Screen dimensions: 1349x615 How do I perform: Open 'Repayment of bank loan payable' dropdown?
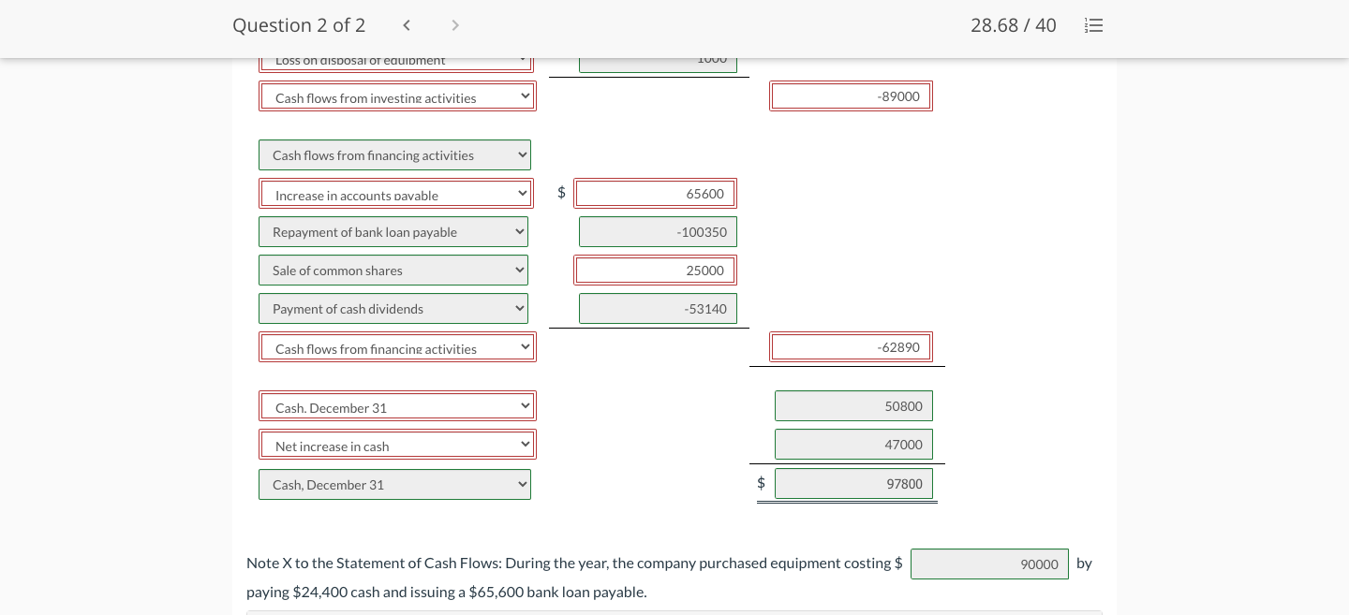393,232
